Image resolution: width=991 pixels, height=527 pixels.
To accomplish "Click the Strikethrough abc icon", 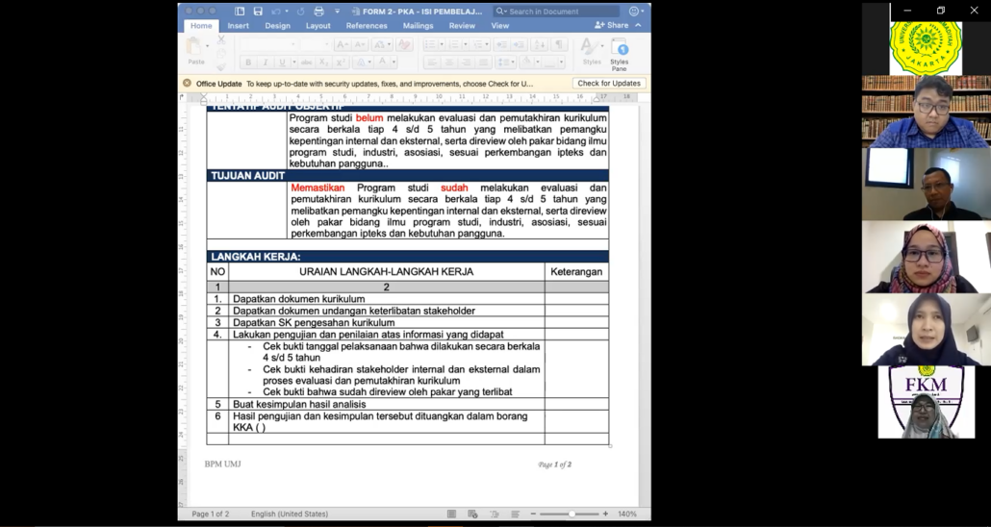I will [307, 63].
